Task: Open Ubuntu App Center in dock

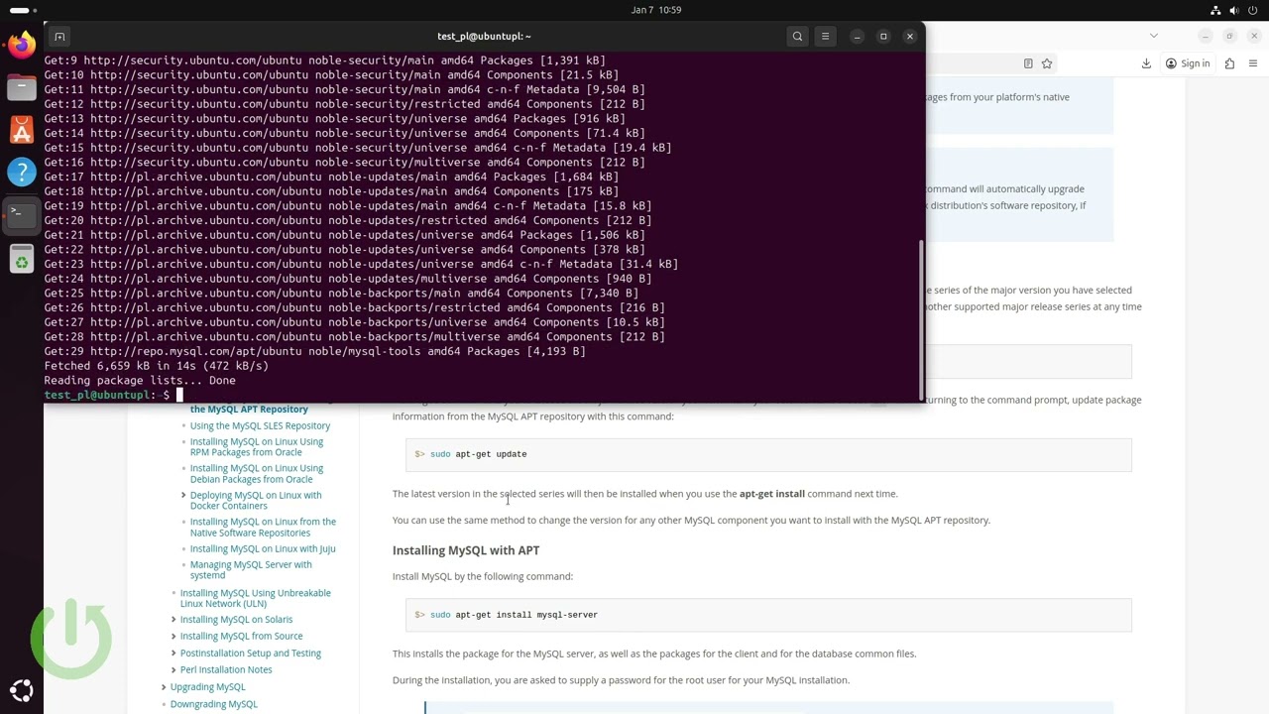Action: click(x=22, y=131)
